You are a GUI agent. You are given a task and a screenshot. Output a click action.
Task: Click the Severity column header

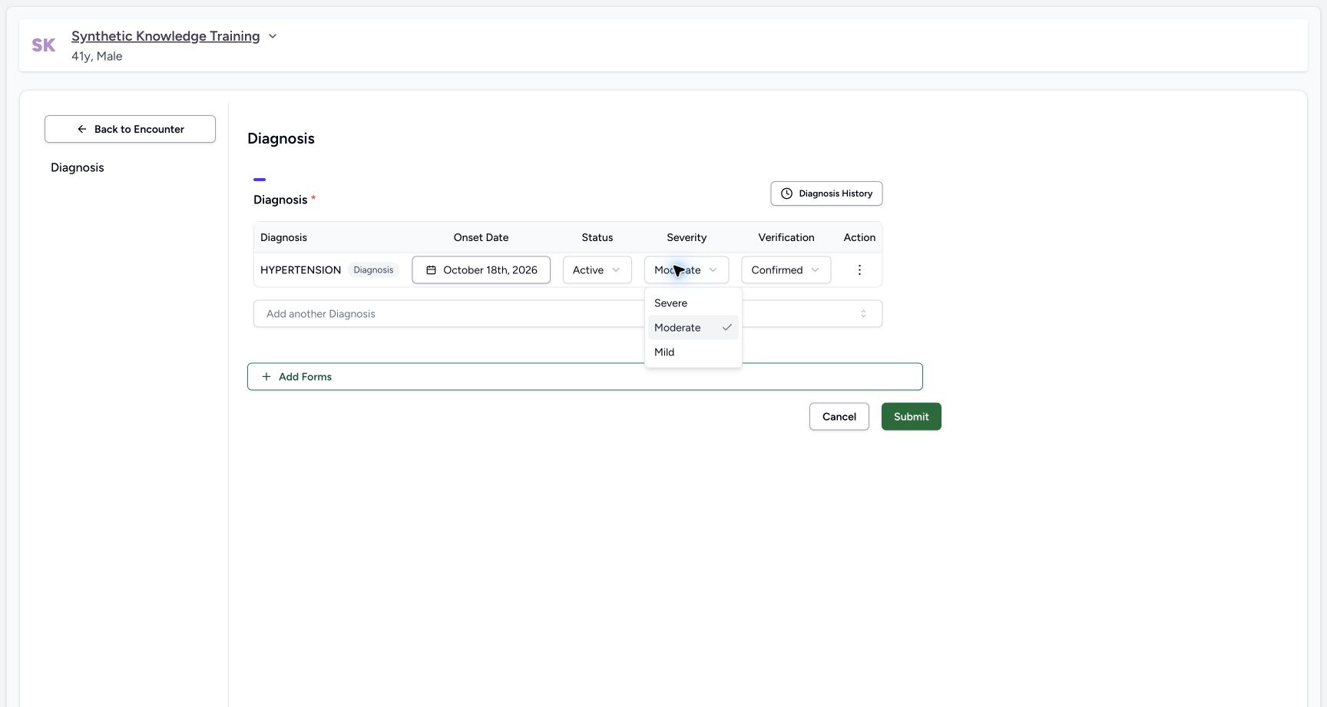coord(687,238)
